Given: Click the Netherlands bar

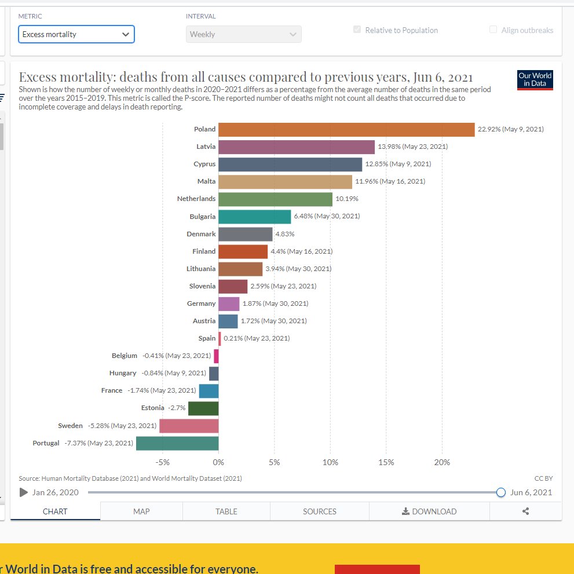Looking at the screenshot, I should click(x=275, y=199).
